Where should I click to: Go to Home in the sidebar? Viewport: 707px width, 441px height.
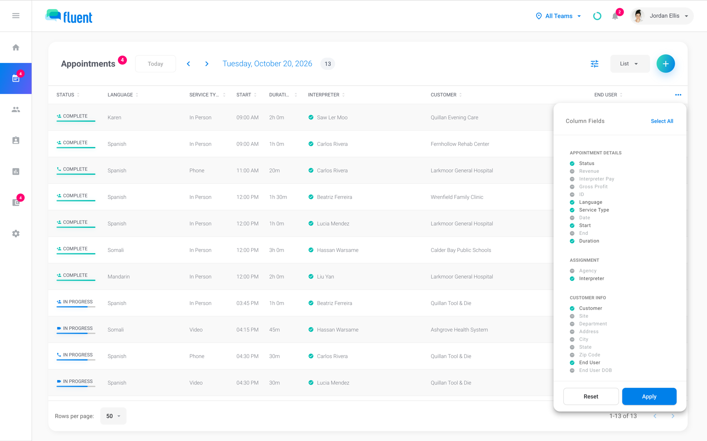click(x=16, y=47)
